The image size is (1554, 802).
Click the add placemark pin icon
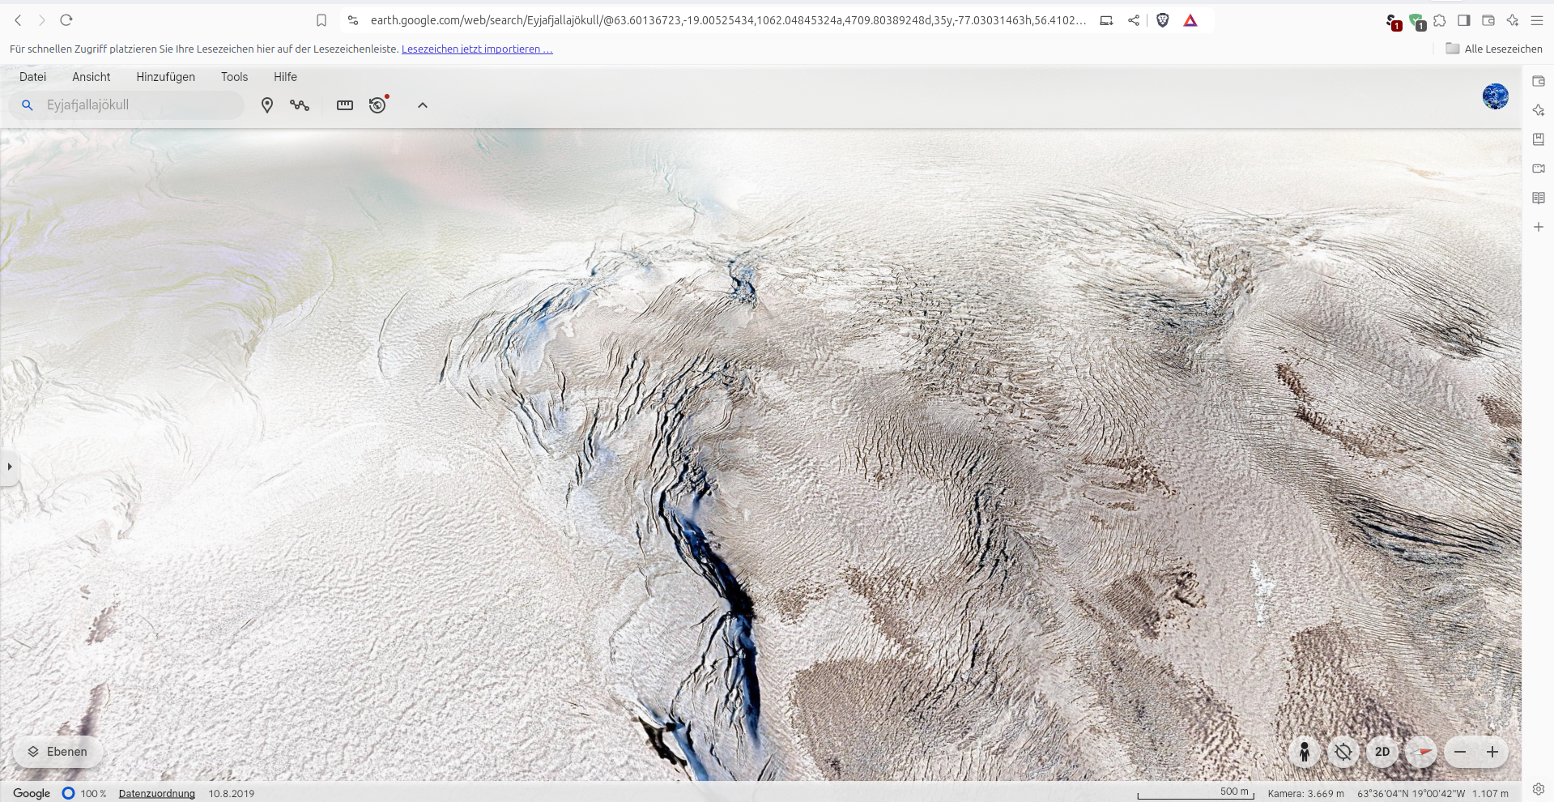pyautogui.click(x=267, y=105)
